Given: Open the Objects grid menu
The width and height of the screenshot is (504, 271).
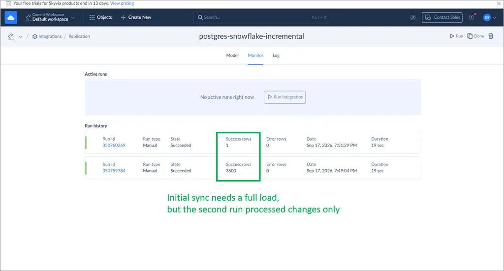Looking at the screenshot, I should [x=100, y=17].
